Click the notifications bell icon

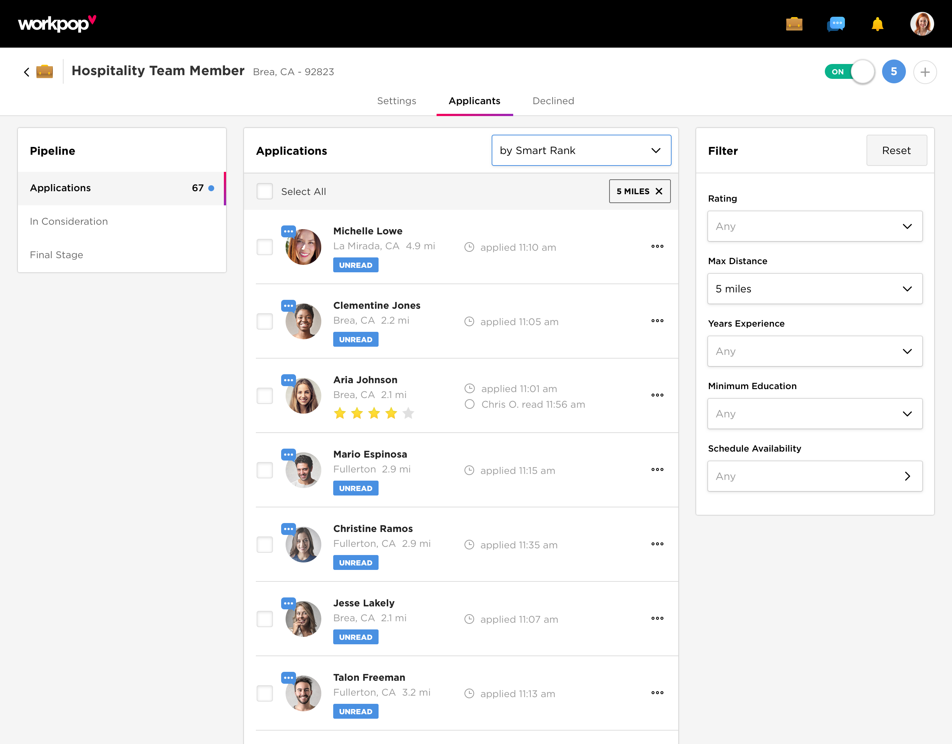(877, 24)
